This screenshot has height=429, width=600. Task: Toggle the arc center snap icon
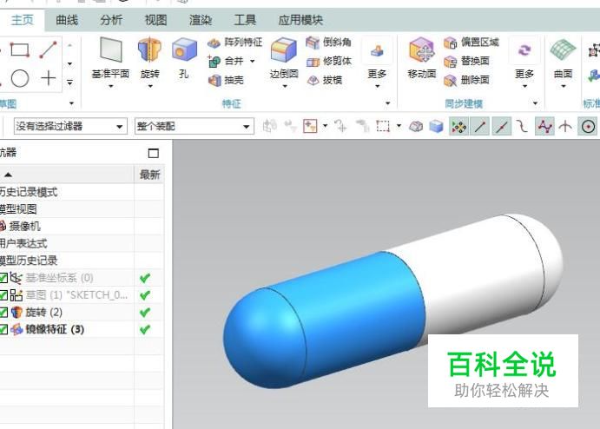tap(588, 126)
